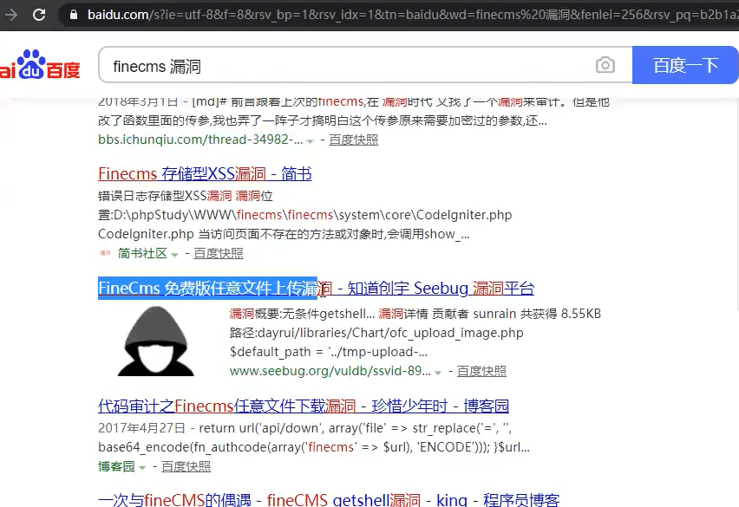Screen dimensions: 739x507
Task: Click the browser forward arrow
Action: (x=10, y=15)
